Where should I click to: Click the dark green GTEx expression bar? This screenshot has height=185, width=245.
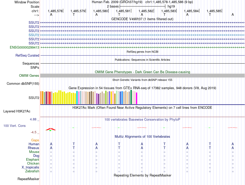point(131,97)
